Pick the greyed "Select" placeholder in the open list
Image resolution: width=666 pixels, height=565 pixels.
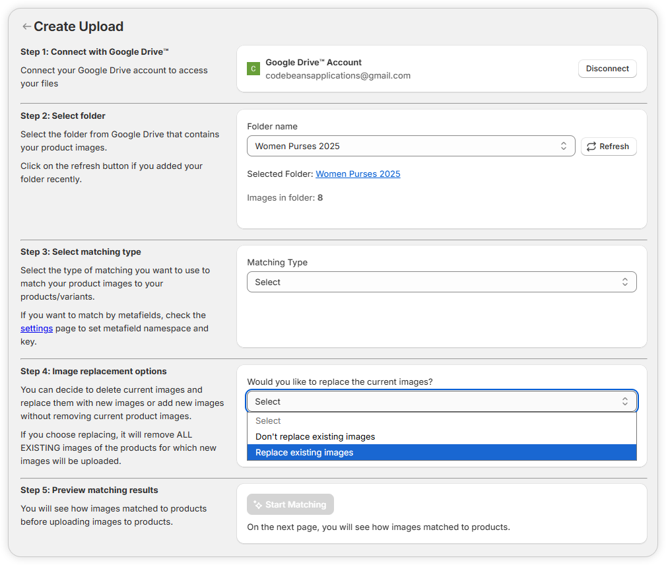point(268,421)
